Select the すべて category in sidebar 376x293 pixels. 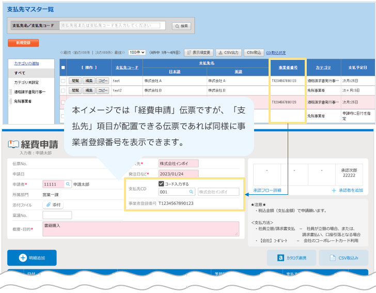coord(20,73)
